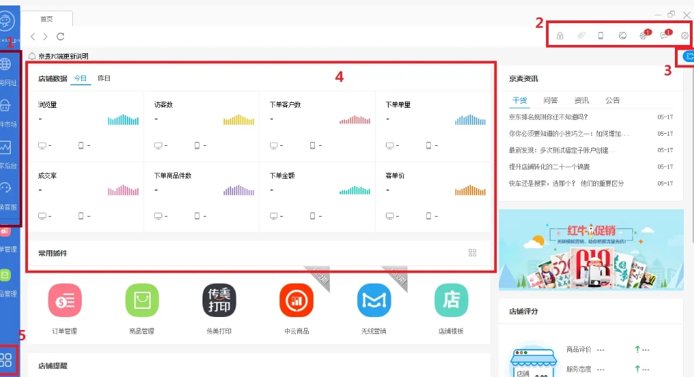Click the paperclip icon in the top toolbar
Viewport: 694px width, 377px height.
(581, 35)
